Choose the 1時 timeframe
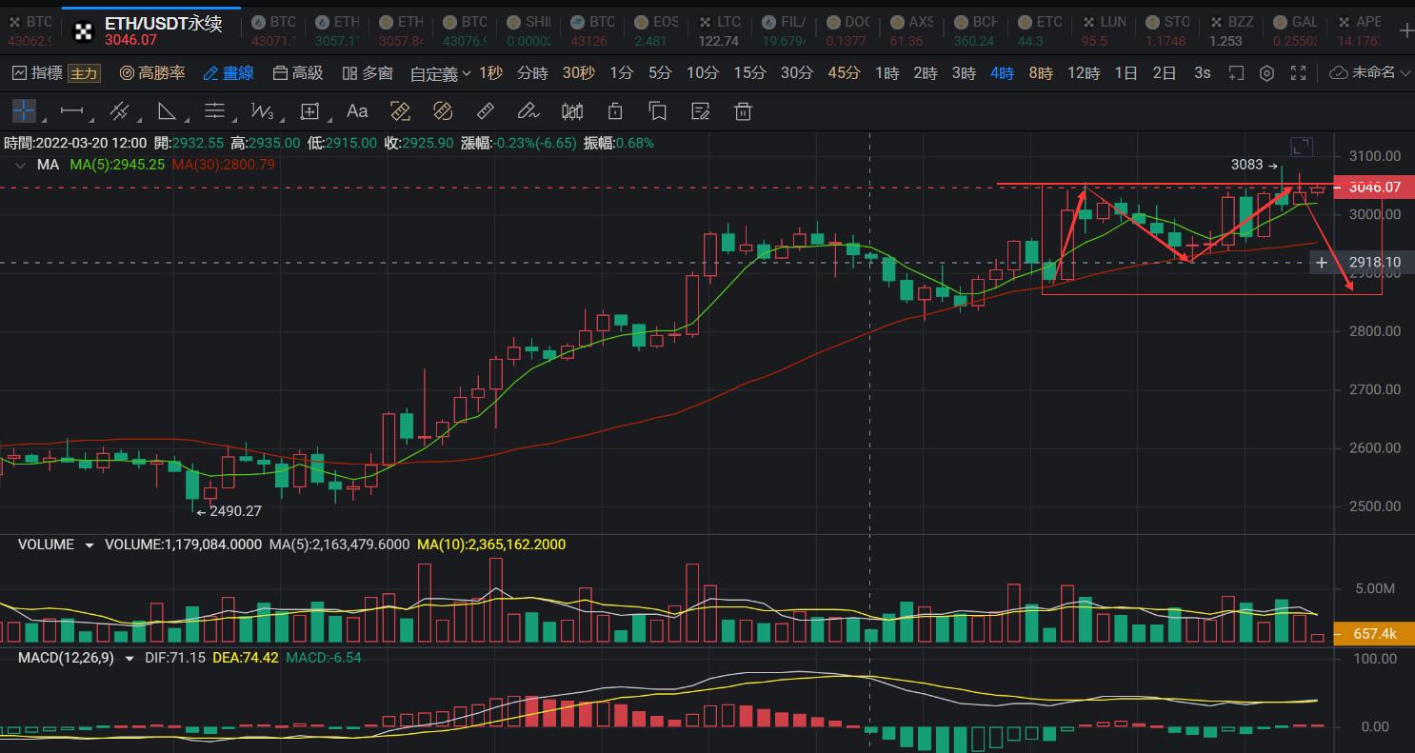 coord(887,73)
